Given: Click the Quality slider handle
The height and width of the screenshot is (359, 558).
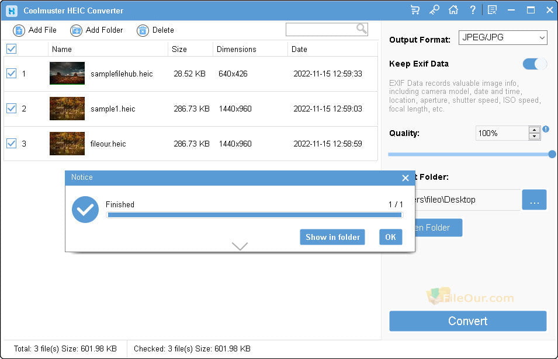Looking at the screenshot, I should click(552, 154).
